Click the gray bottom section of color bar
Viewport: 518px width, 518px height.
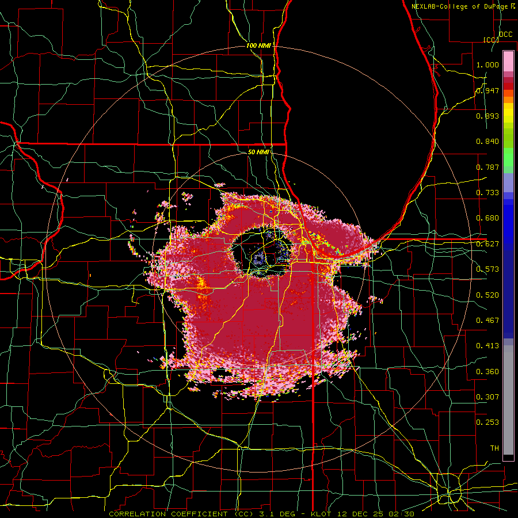click(508, 400)
